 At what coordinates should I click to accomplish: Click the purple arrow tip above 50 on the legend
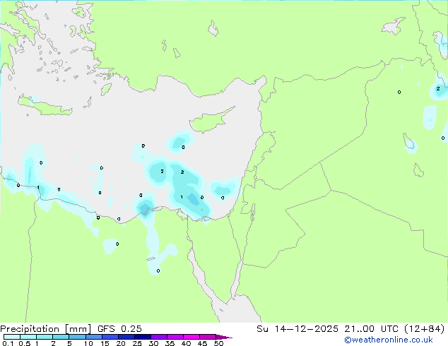[x=223, y=337]
